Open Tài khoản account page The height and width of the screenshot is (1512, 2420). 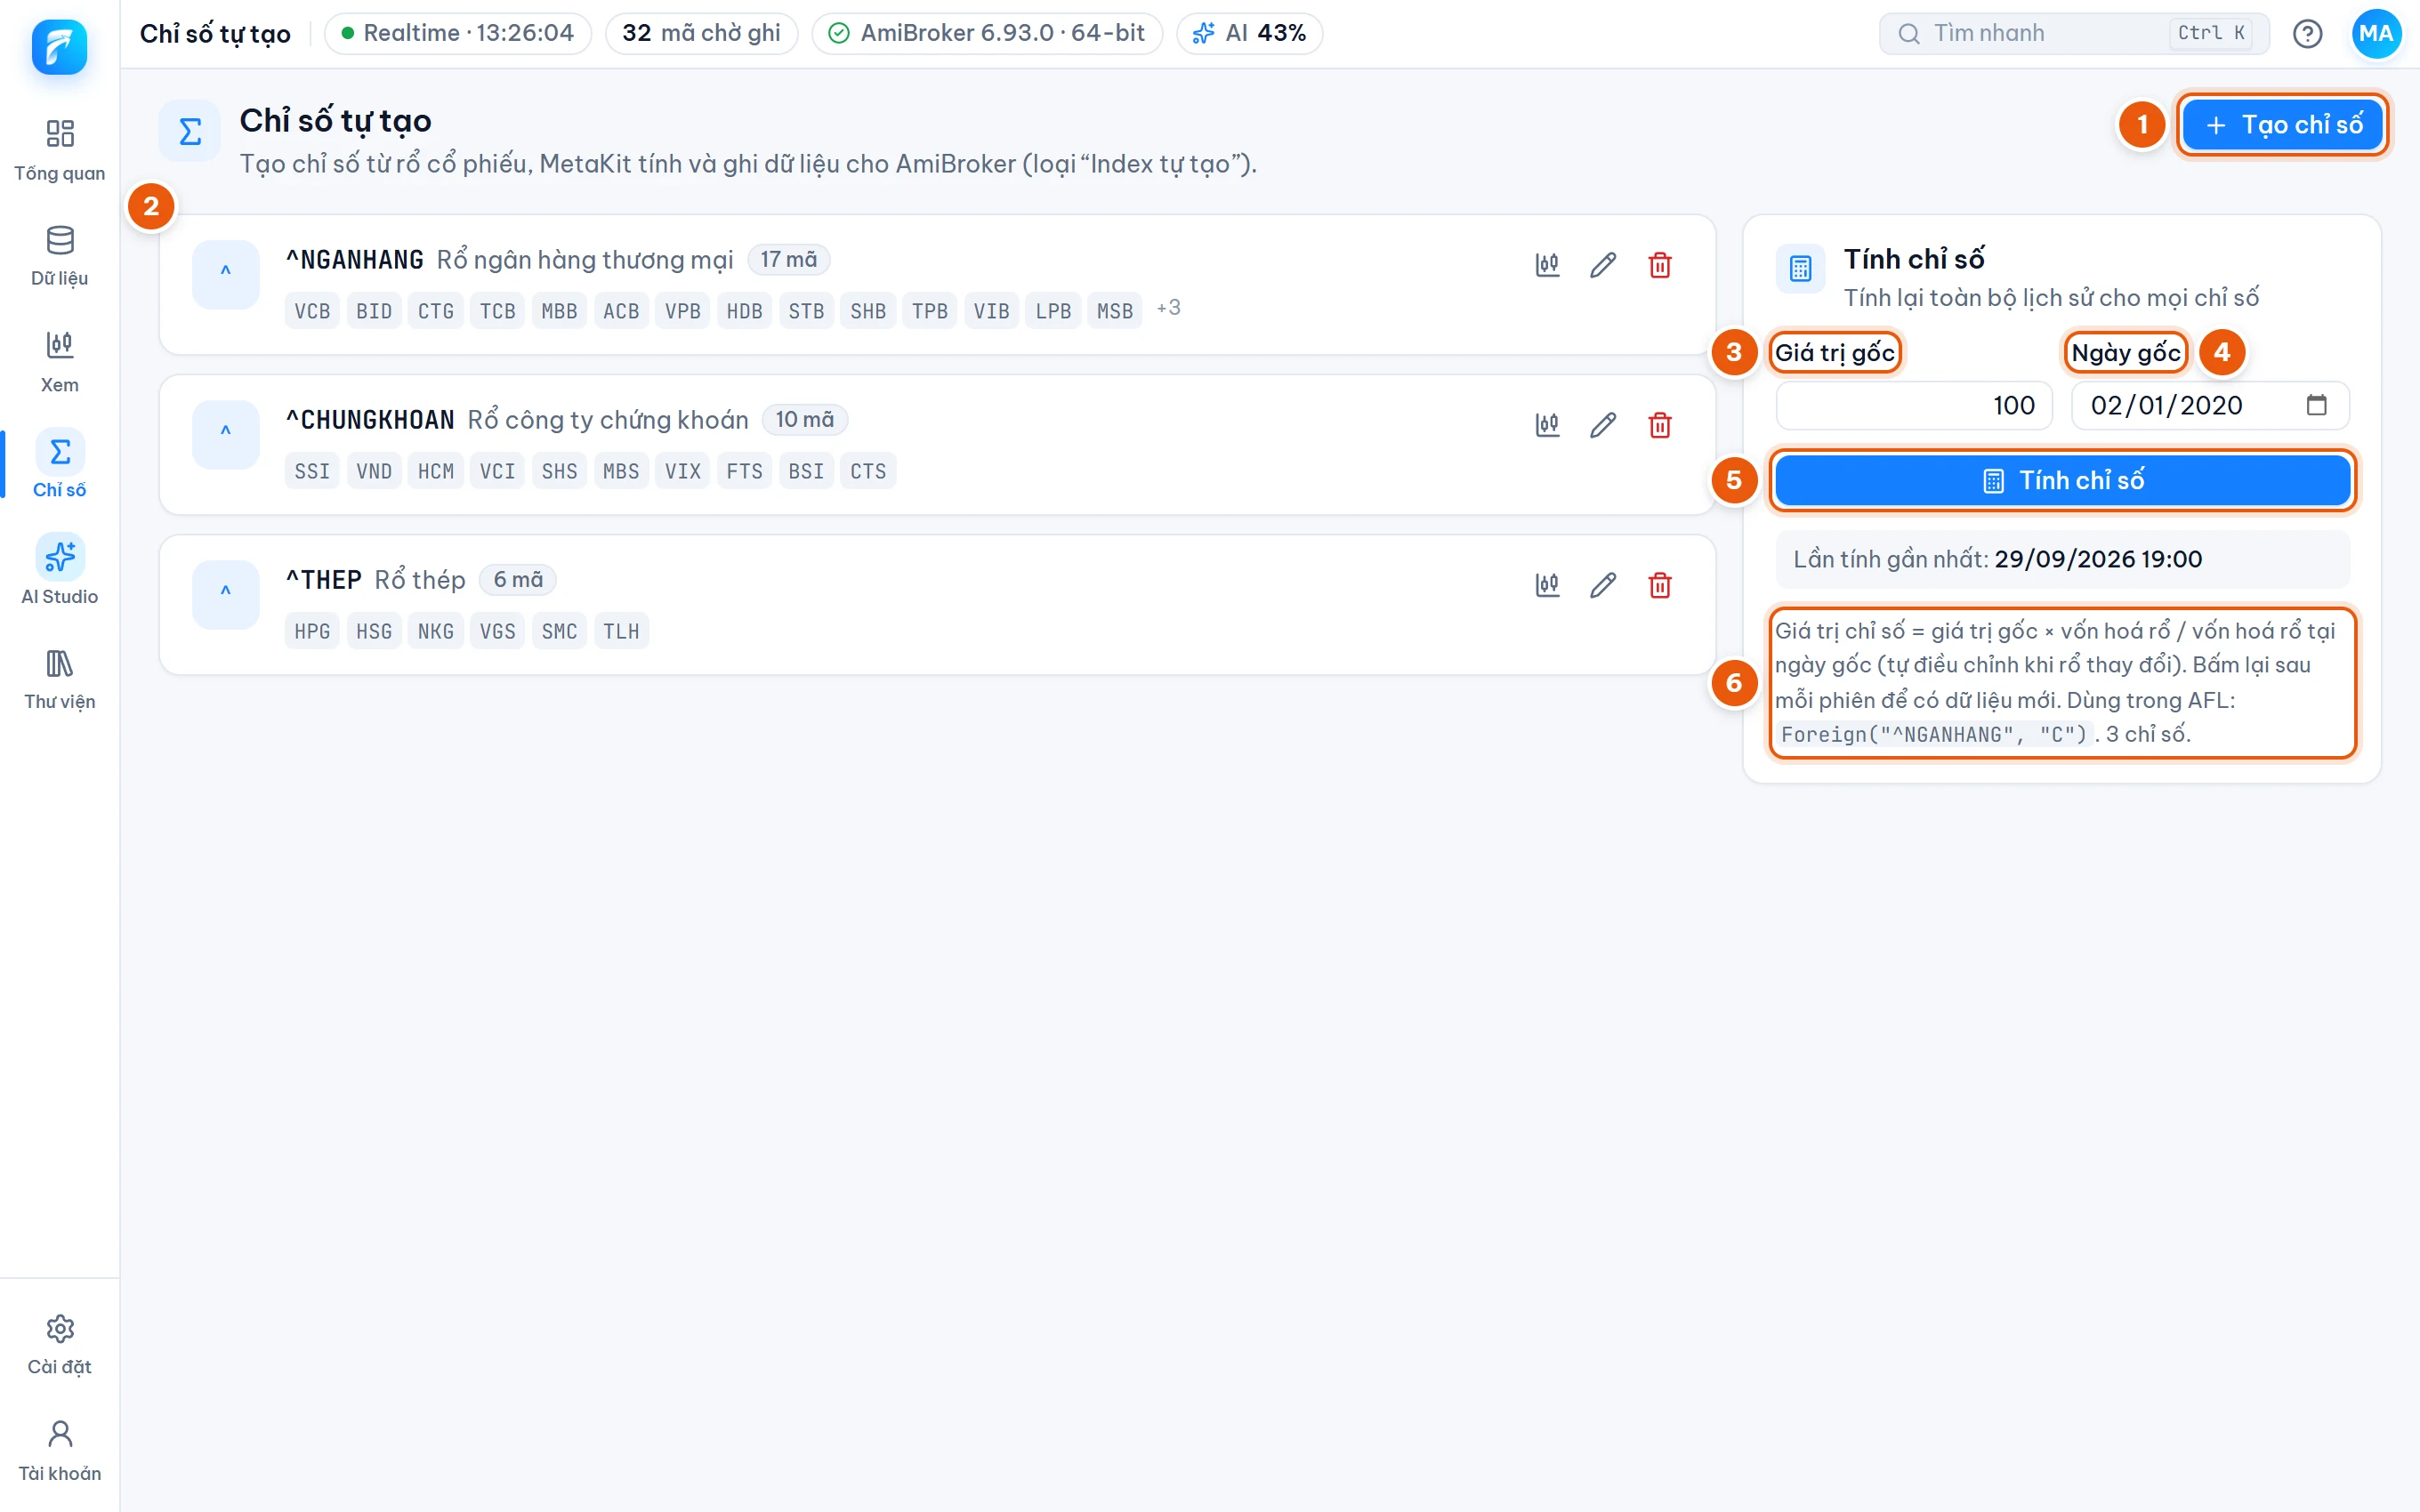(59, 1451)
